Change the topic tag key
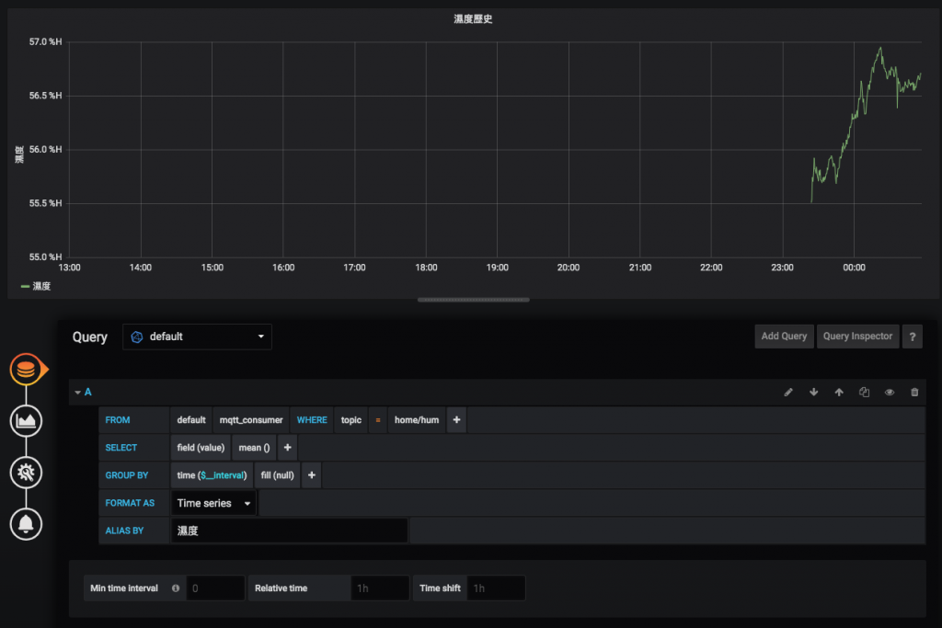The height and width of the screenshot is (628, 942). pyautogui.click(x=350, y=420)
